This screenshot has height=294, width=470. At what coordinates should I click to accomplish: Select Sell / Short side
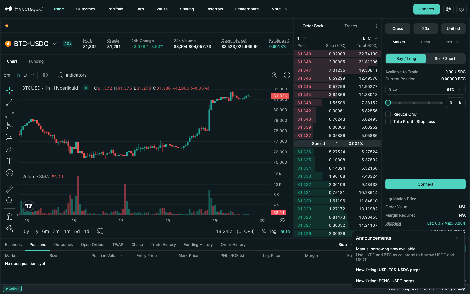click(445, 59)
